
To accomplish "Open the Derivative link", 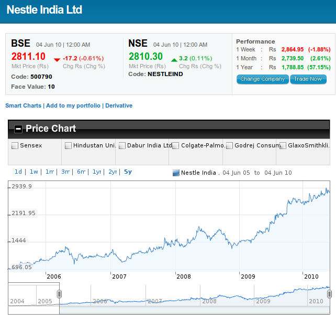I will click(119, 105).
